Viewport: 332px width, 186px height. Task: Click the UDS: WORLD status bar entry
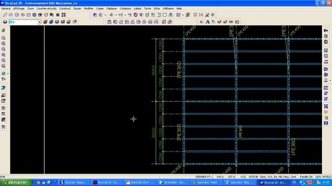point(323,177)
